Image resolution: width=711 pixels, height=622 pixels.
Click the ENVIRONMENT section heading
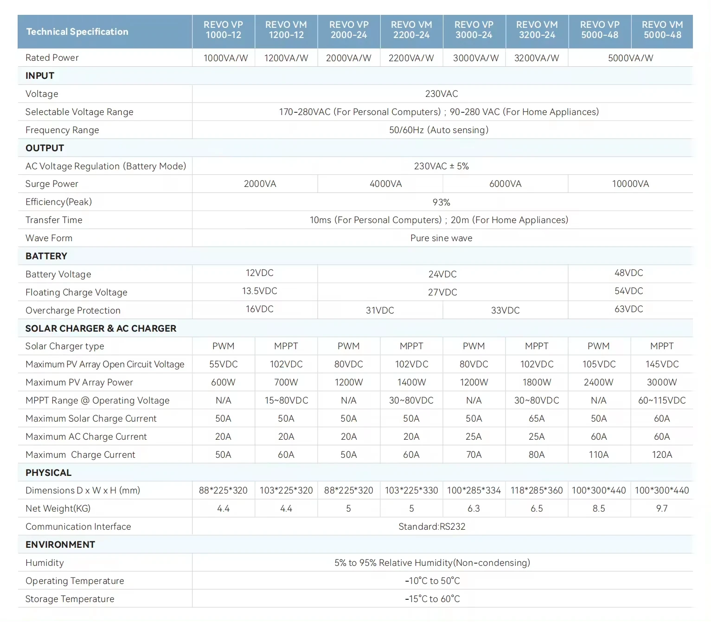[x=60, y=545]
